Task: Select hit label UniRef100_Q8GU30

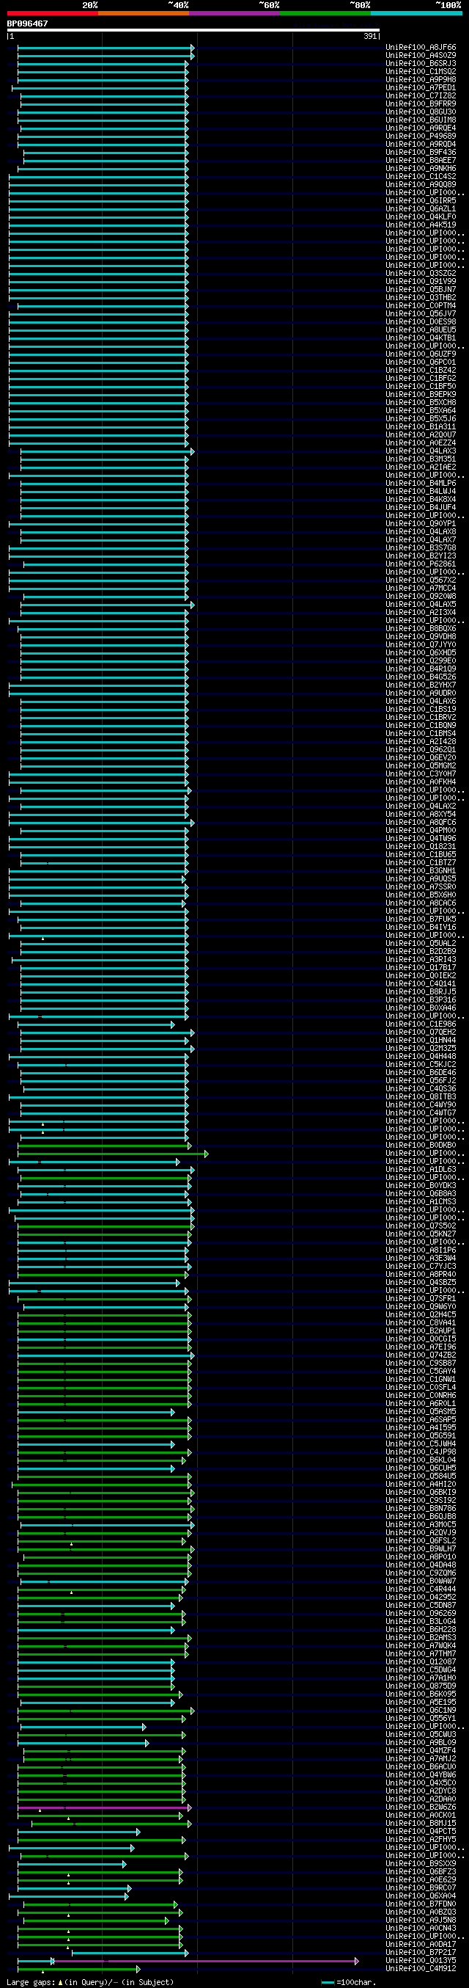Action: tap(421, 113)
